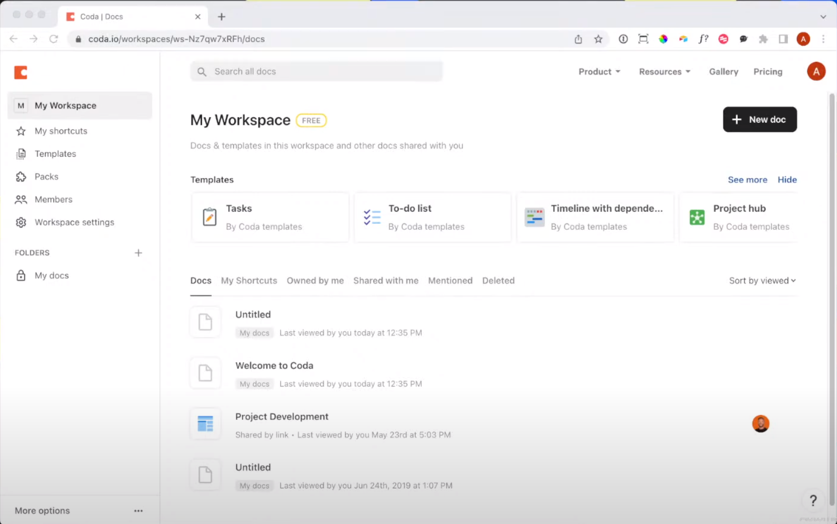
Task: Open the Product dropdown menu
Action: click(599, 71)
